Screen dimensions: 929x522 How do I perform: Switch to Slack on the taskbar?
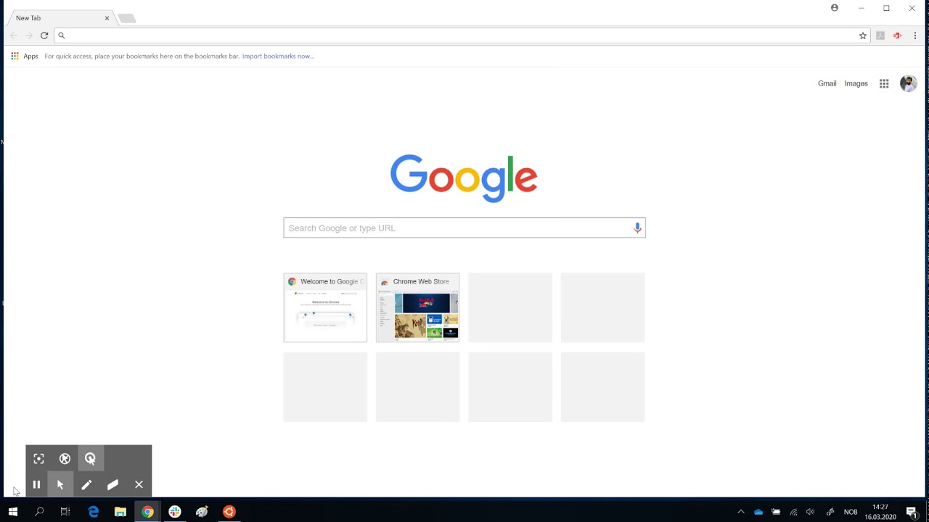(x=175, y=512)
